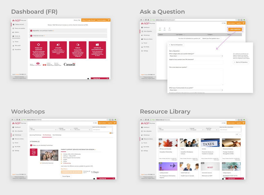Filter questions by the closed status counter
This screenshot has height=195, width=264.
tap(169, 28)
